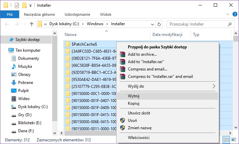Open Pobrane in the navigation pane
The width and height of the screenshot is (239, 144).
click(x=26, y=83)
